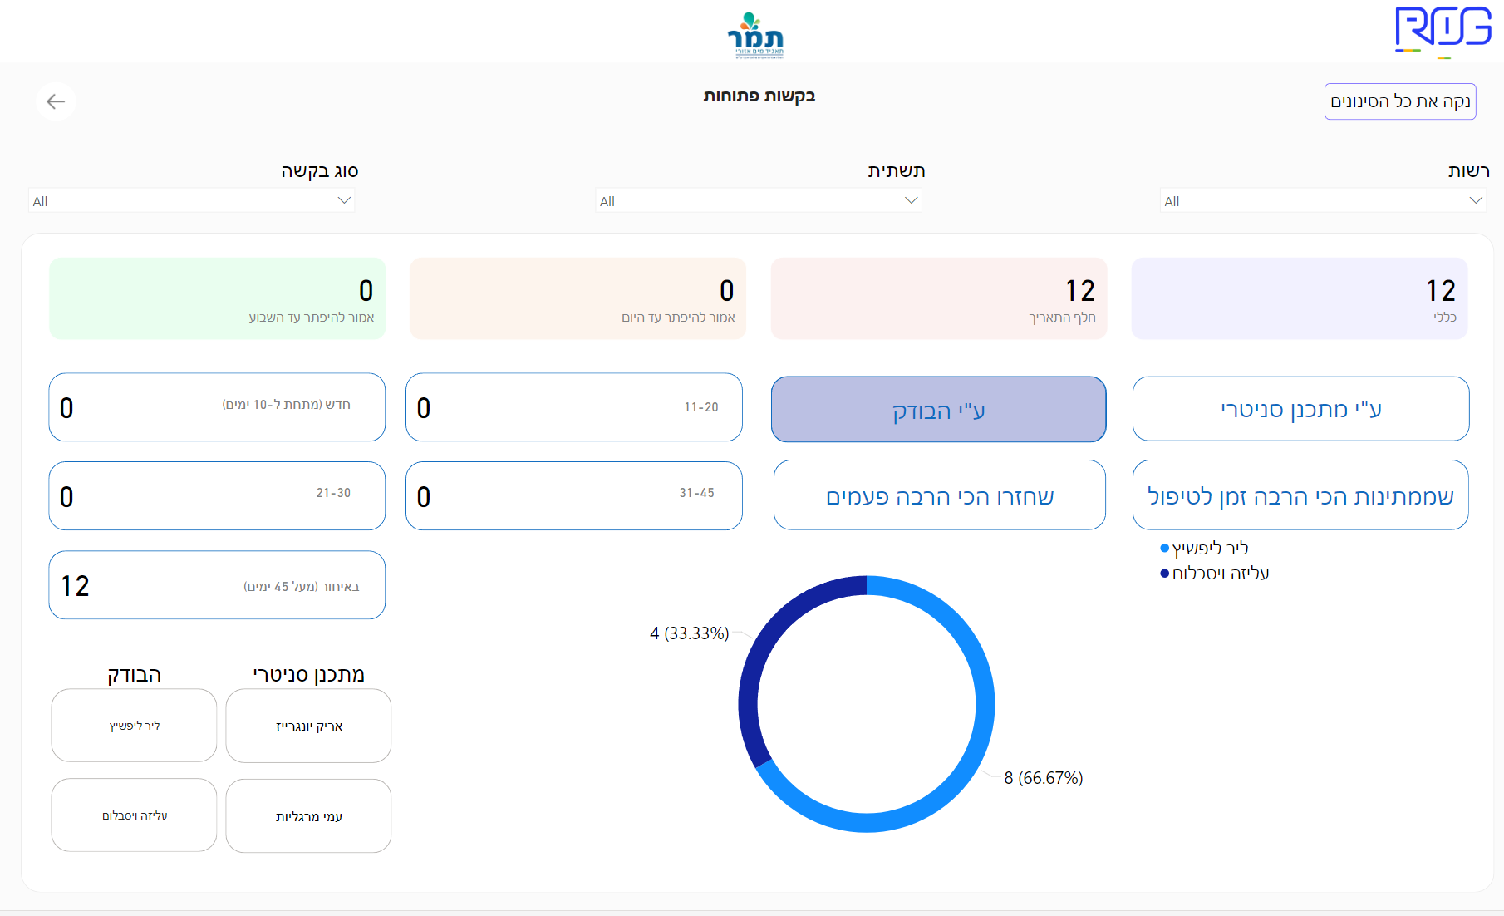
Task: Open the רשות dropdown
Action: point(1323,200)
